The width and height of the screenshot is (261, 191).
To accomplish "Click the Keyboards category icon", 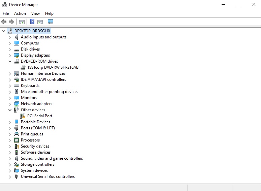I will coord(16,86).
